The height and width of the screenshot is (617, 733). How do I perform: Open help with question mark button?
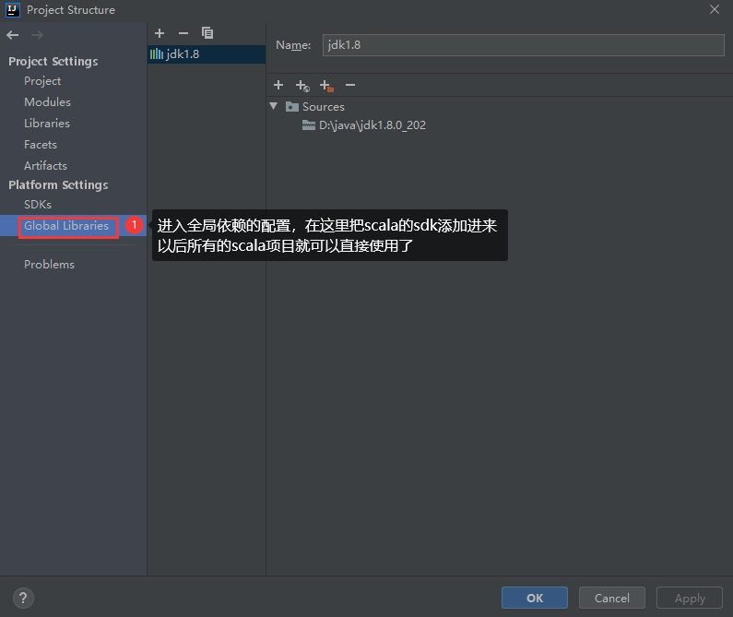point(23,598)
